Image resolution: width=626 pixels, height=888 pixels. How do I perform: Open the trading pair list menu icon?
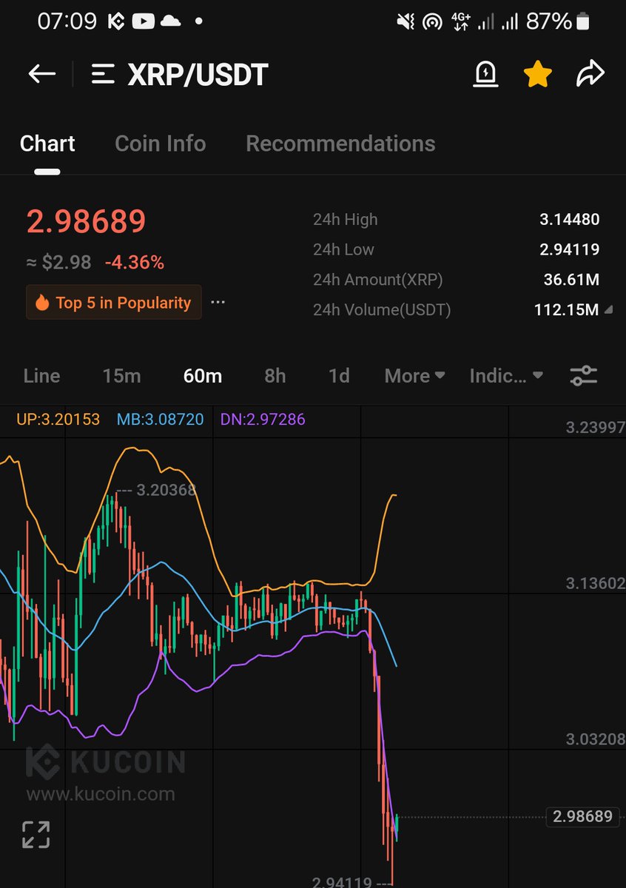tap(103, 74)
